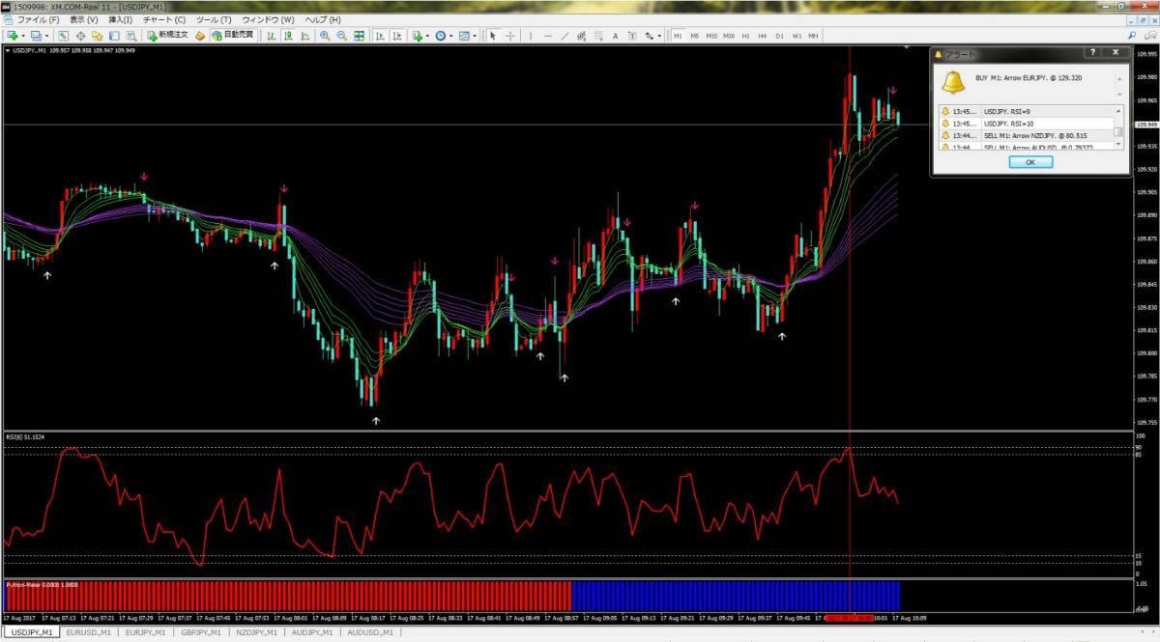Viewport: 1160px width, 642px height.
Task: Toggle chart auto-scroll icon
Action: click(379, 36)
